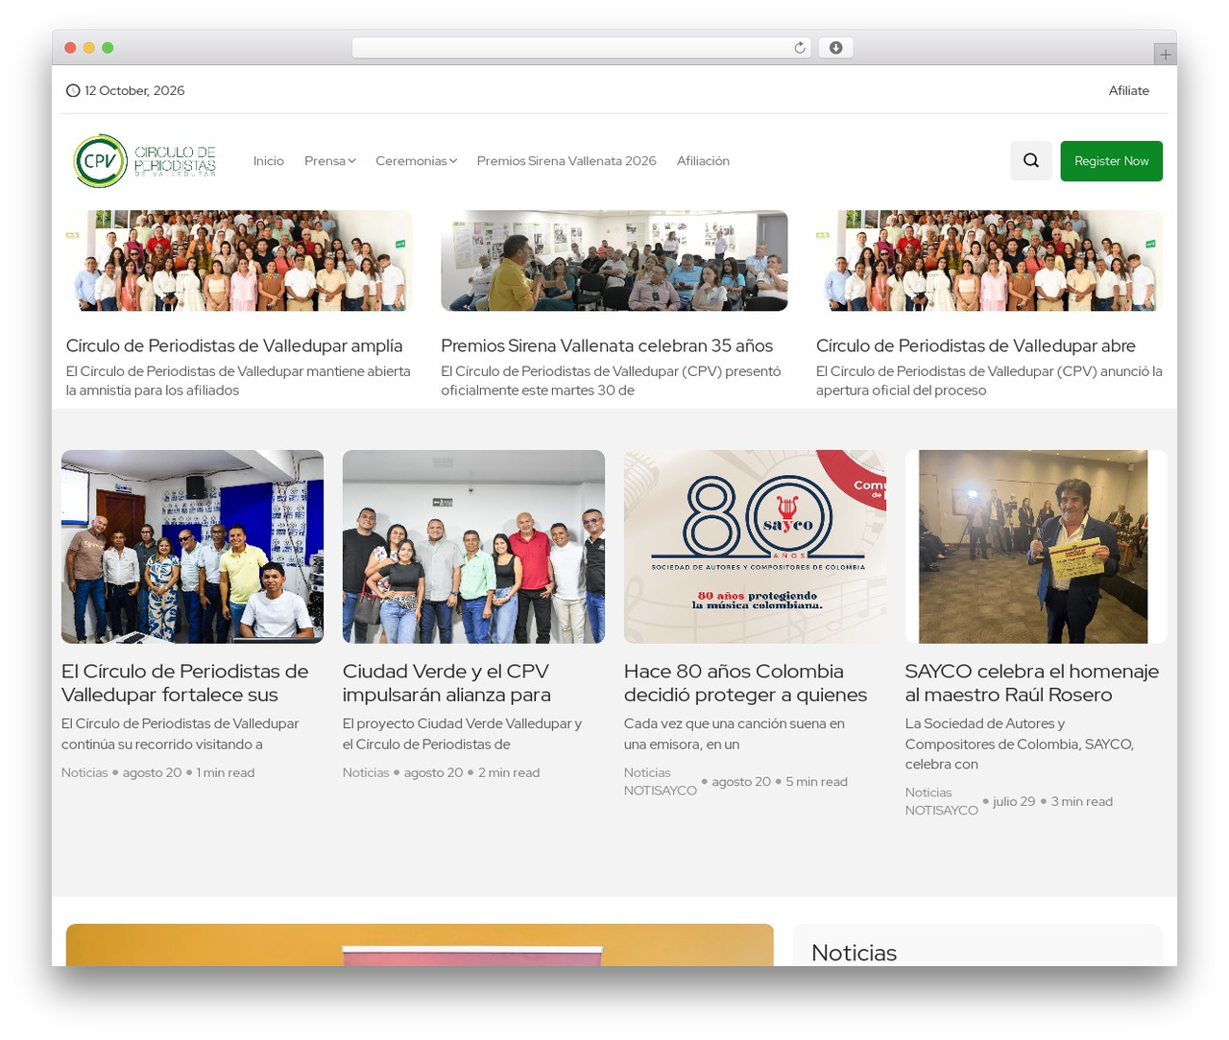Expand the Ceremonias dropdown menu

[x=416, y=161]
